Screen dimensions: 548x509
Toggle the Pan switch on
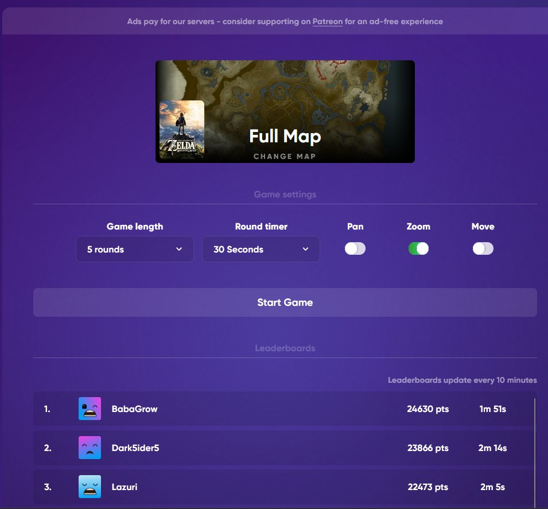(355, 248)
